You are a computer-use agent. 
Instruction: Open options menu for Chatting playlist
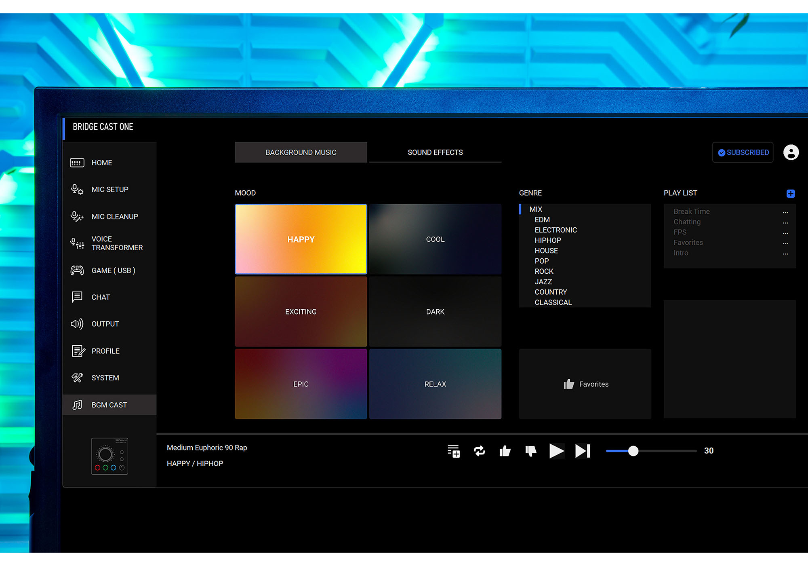tap(785, 222)
